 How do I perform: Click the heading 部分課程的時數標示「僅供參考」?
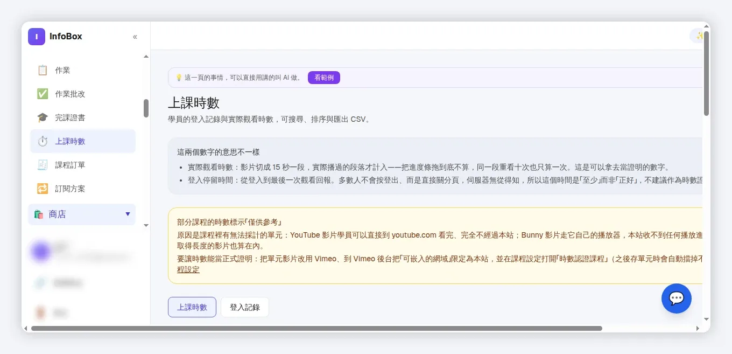[230, 222]
